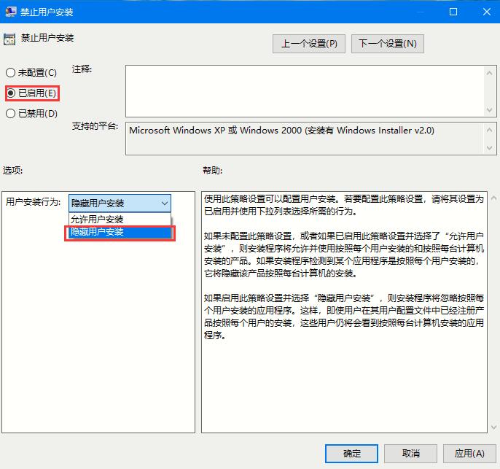Click the 禁止用户安装 setting icon in header

9,39
